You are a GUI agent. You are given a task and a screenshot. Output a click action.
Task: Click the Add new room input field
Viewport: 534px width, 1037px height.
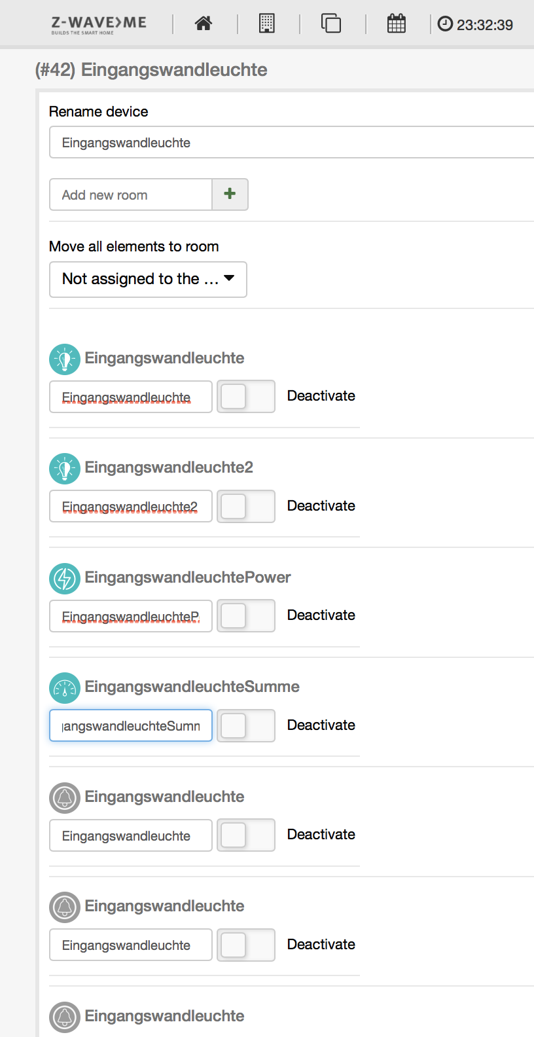pyautogui.click(x=131, y=195)
